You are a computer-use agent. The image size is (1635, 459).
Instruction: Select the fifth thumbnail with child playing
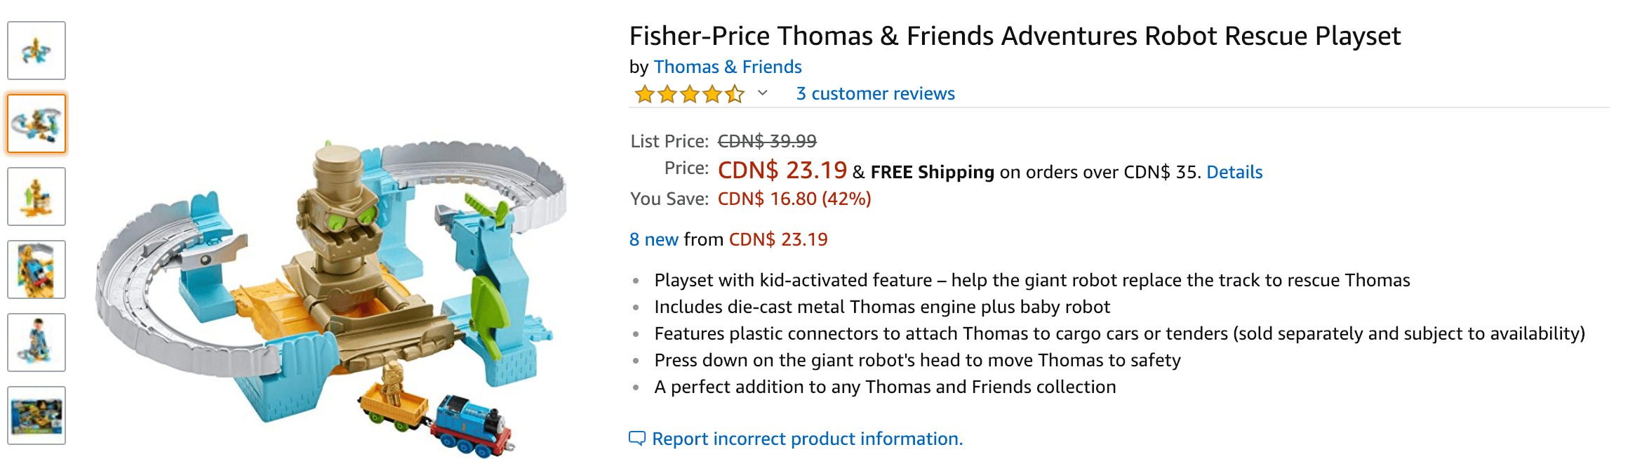(x=36, y=342)
